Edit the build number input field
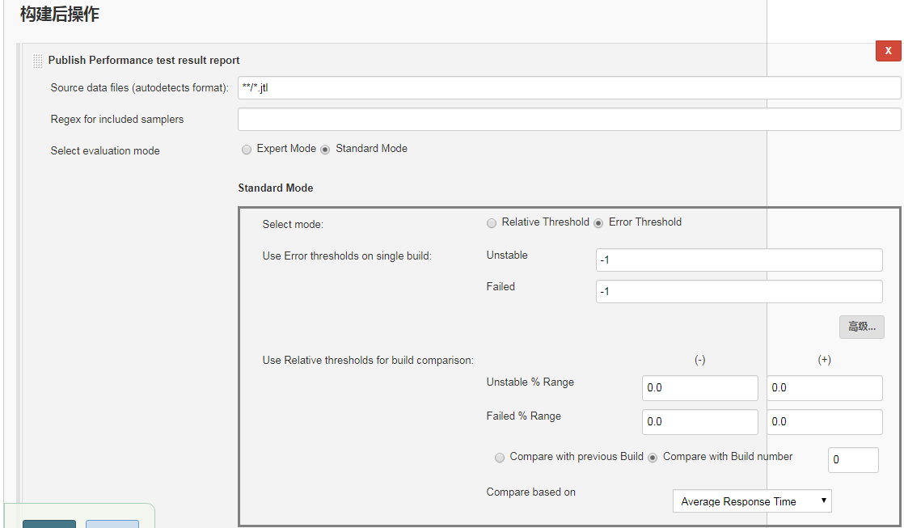This screenshot has height=528, width=904. (853, 460)
